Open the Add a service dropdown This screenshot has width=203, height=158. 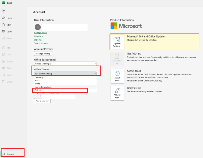[x=42, y=101]
